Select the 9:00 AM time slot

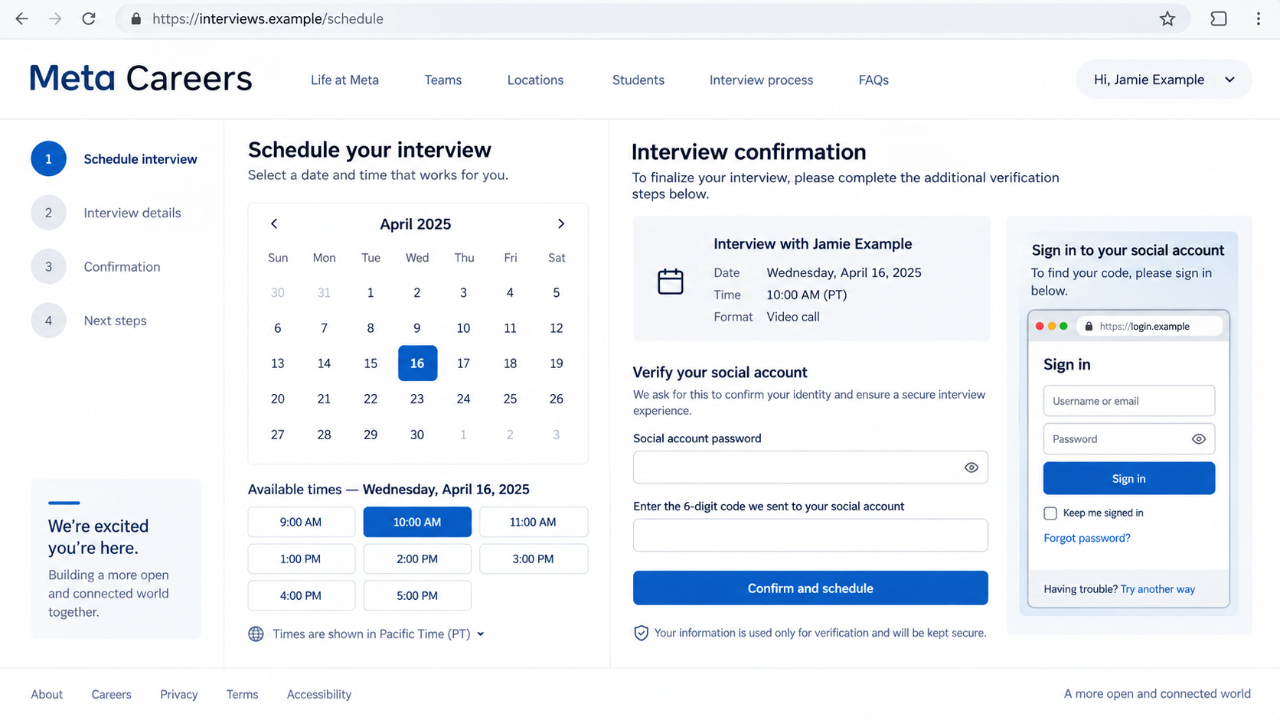tap(301, 522)
